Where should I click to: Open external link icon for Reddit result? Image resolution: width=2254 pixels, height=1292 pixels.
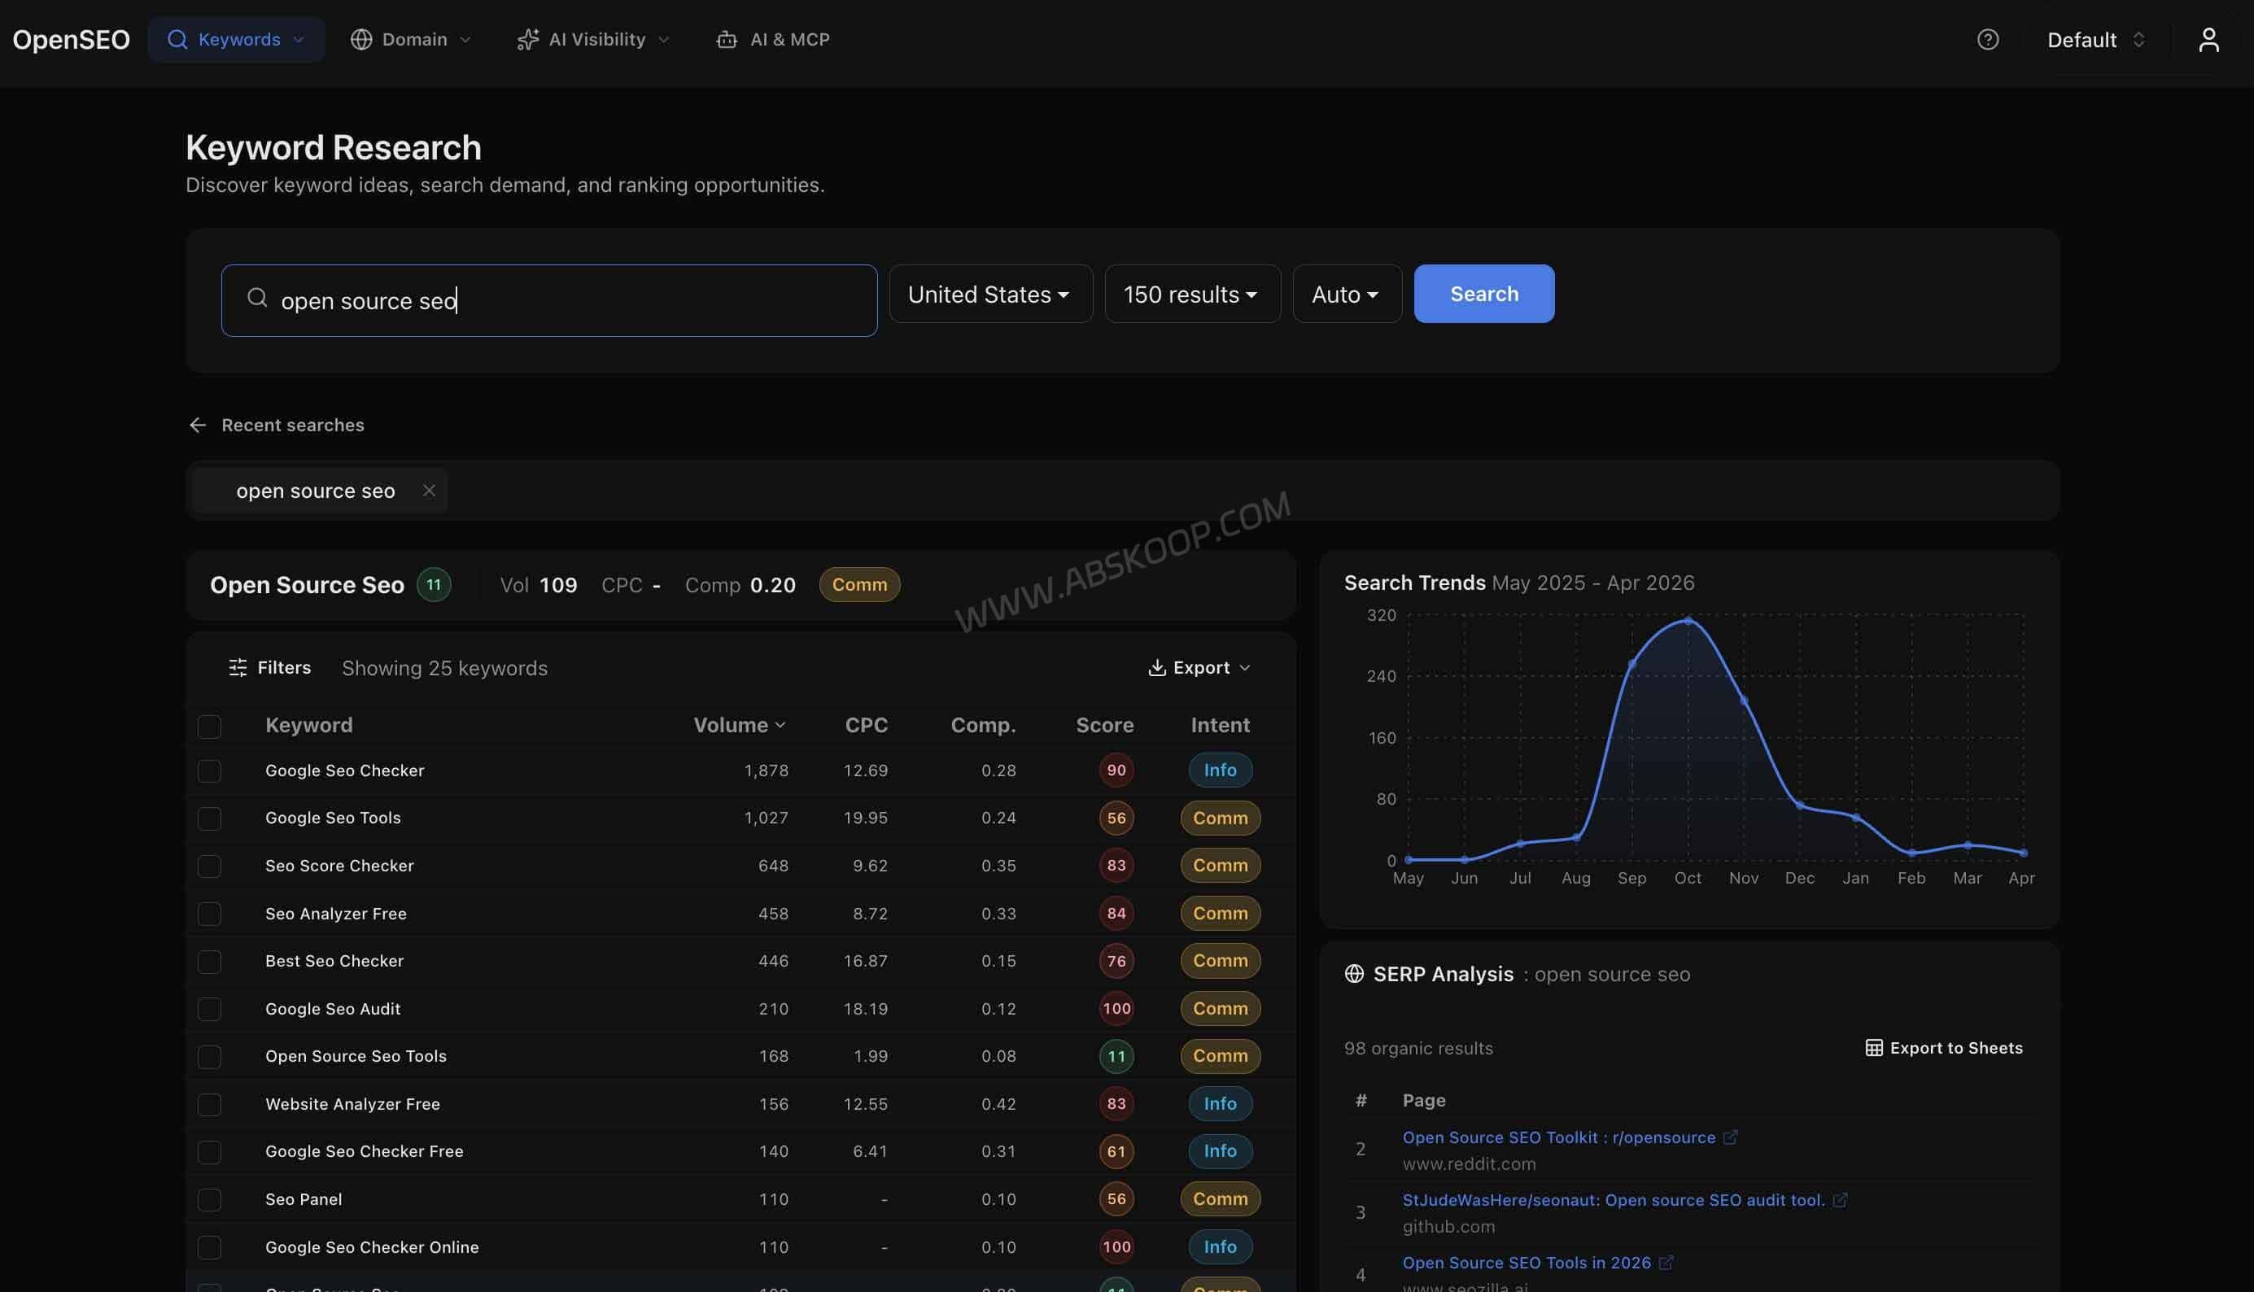[1729, 1137]
